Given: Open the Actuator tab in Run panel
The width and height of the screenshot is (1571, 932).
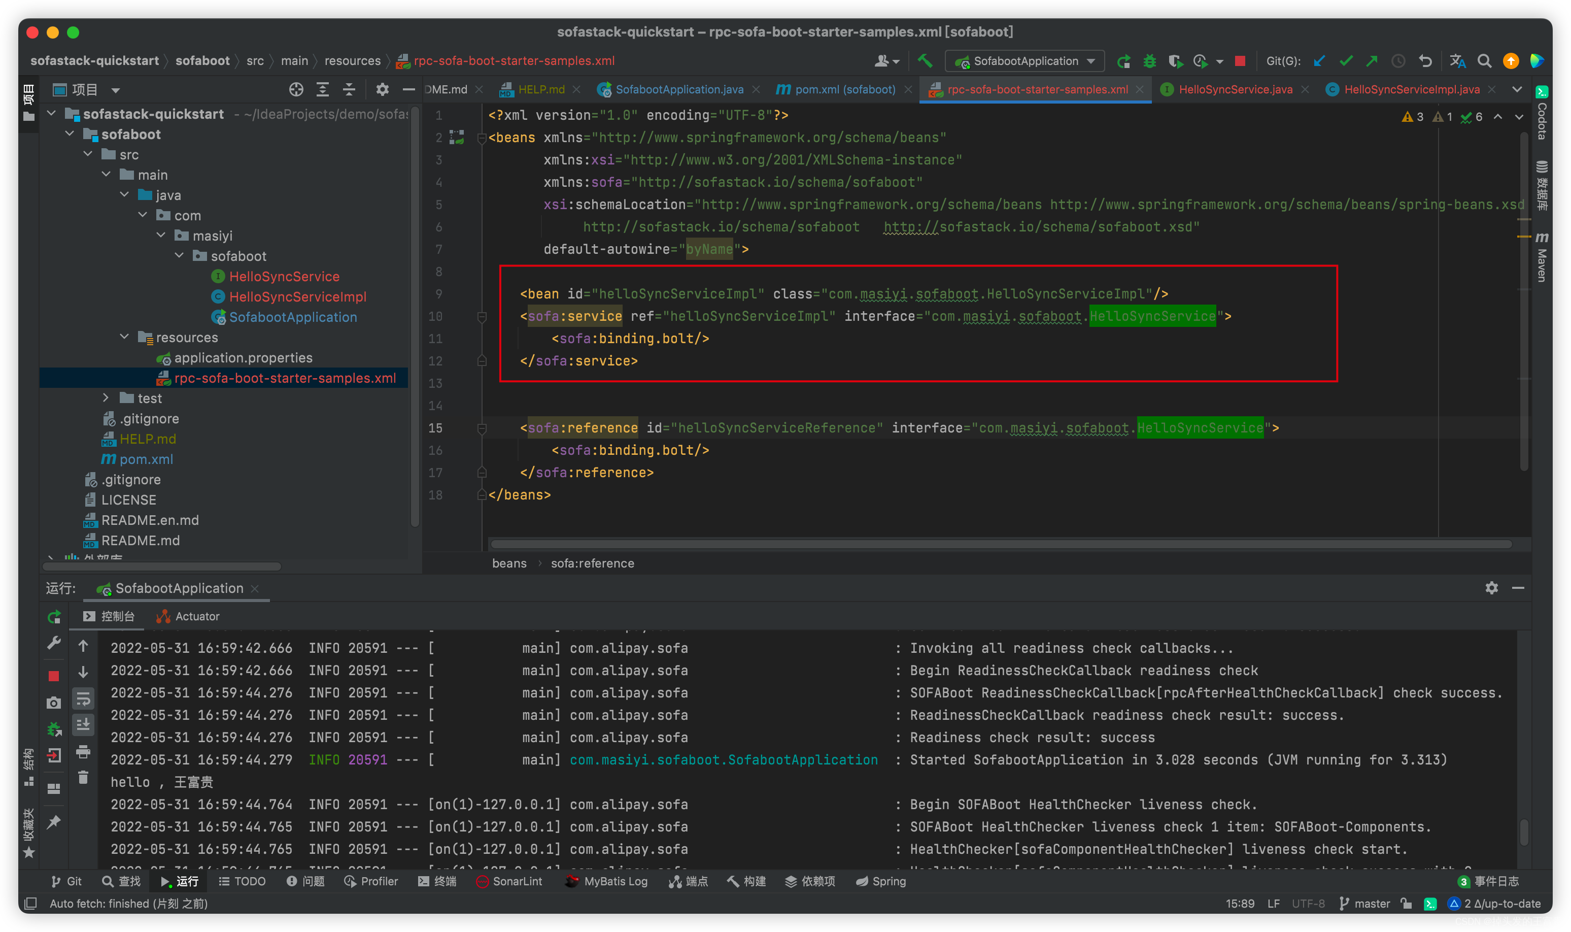Looking at the screenshot, I should 188,616.
